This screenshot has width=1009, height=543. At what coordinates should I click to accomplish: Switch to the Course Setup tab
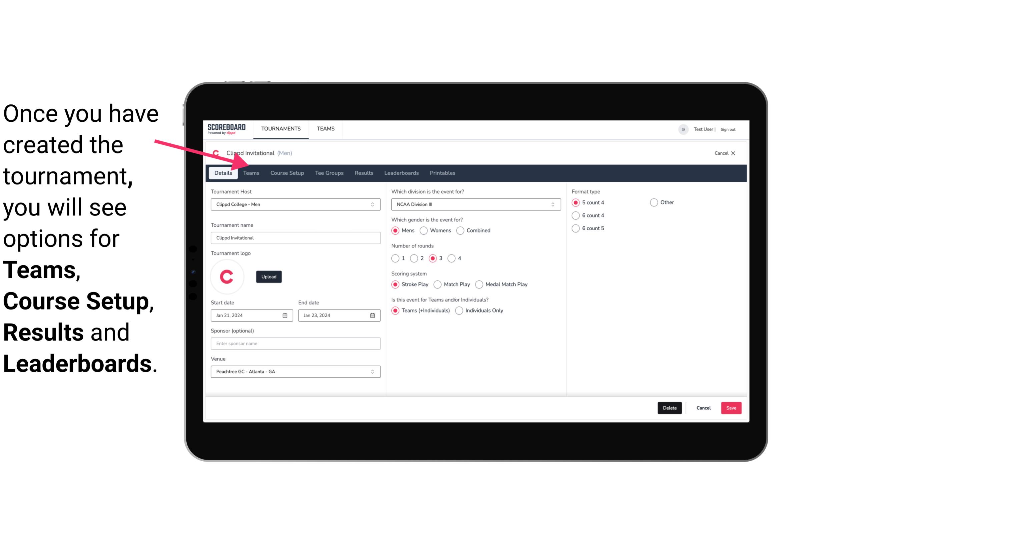coord(286,172)
